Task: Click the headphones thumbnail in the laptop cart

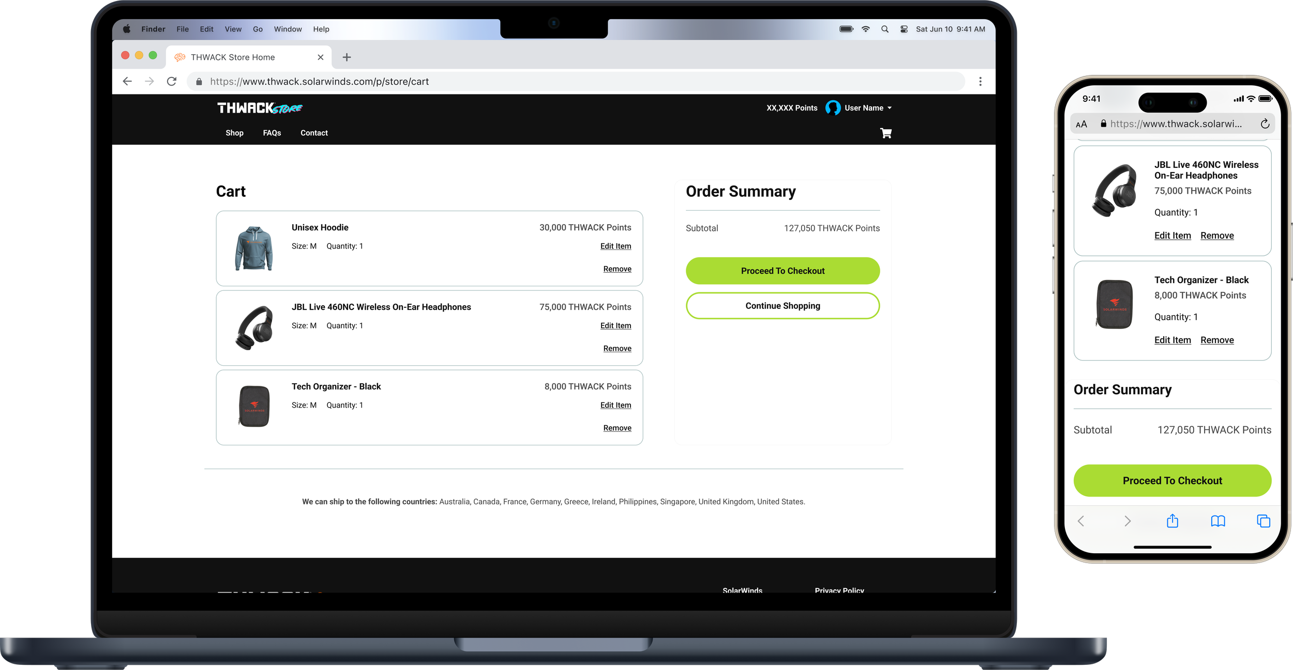Action: point(254,328)
